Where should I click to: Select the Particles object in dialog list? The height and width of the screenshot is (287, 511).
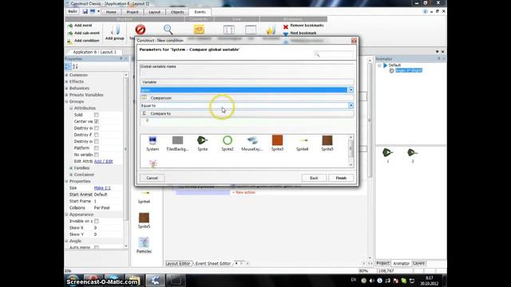pyautogui.click(x=153, y=163)
